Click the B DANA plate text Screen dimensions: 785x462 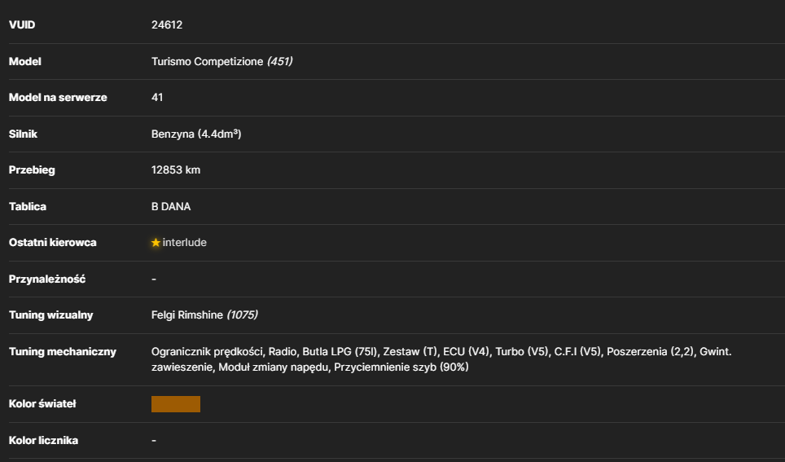pyautogui.click(x=171, y=207)
